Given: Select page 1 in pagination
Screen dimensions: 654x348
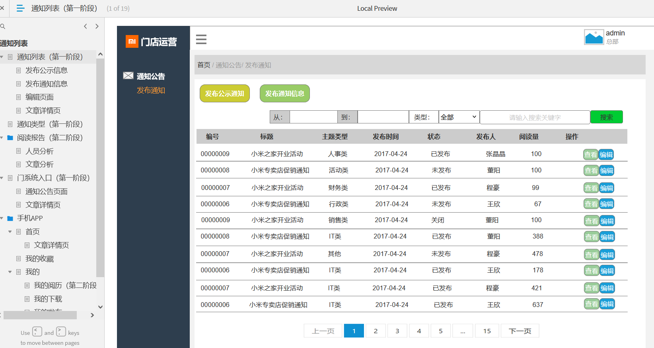Looking at the screenshot, I should click(x=354, y=331).
